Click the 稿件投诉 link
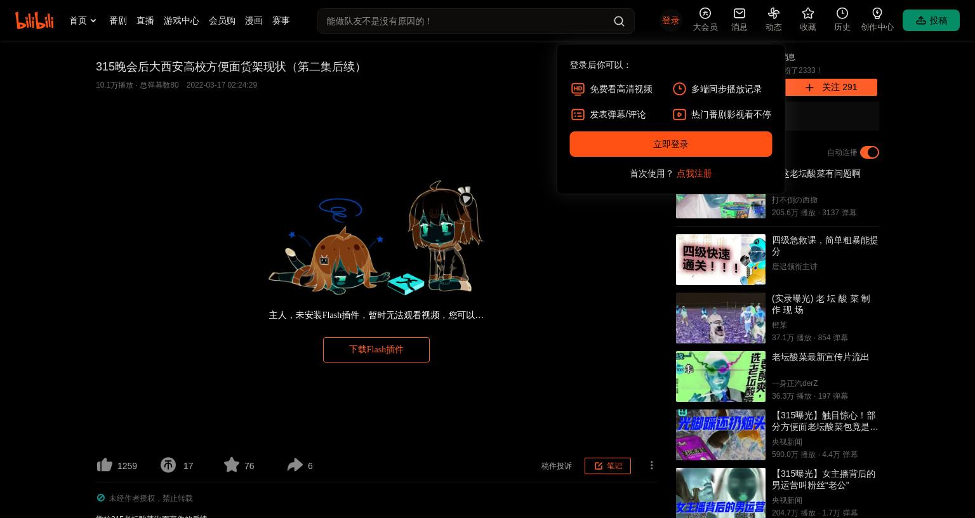The width and height of the screenshot is (975, 518). (x=557, y=466)
